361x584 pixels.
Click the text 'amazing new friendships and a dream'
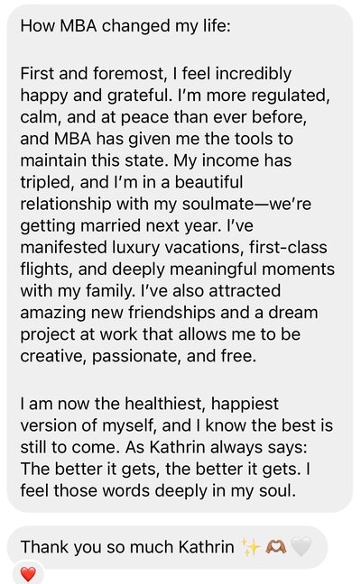[x=169, y=313]
